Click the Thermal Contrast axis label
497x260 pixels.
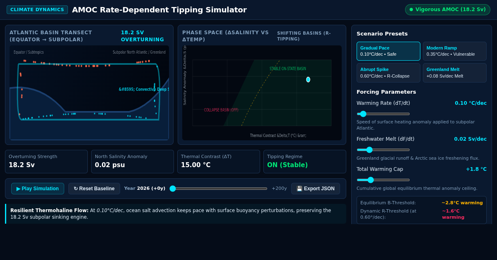click(278, 135)
